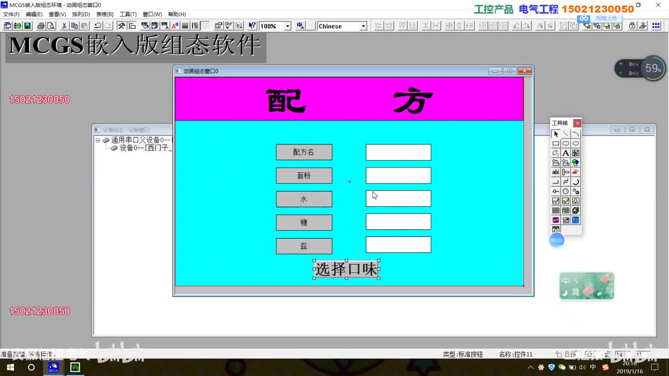
Task: Click the input box next to 水
Action: (398, 198)
